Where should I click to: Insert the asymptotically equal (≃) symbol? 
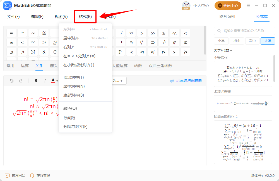coord(22,33)
